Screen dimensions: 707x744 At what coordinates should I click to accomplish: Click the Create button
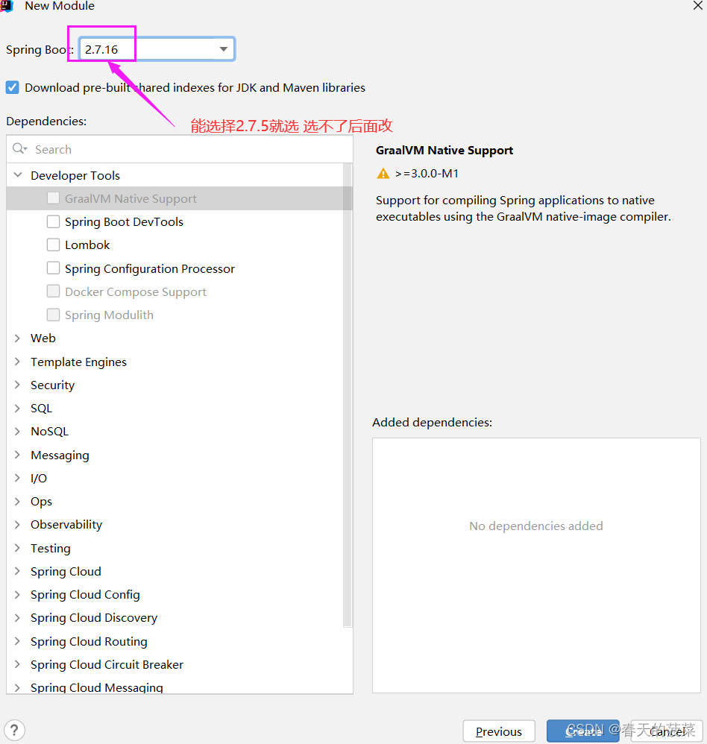[x=583, y=731]
